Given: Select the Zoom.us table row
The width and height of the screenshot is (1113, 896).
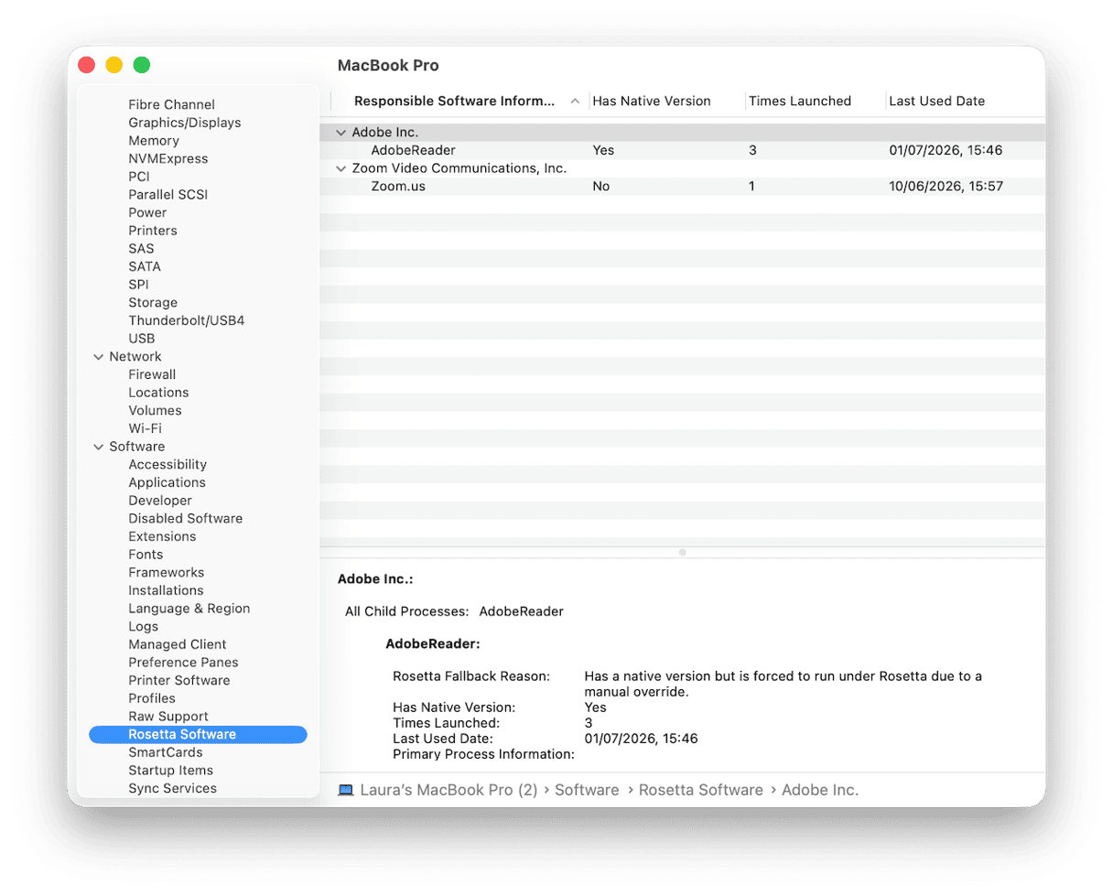Looking at the screenshot, I should pos(682,187).
